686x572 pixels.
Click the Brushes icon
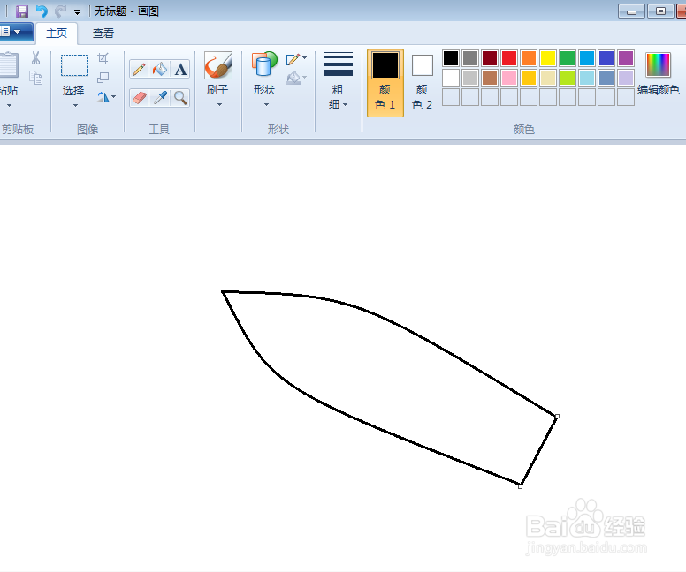point(217,65)
